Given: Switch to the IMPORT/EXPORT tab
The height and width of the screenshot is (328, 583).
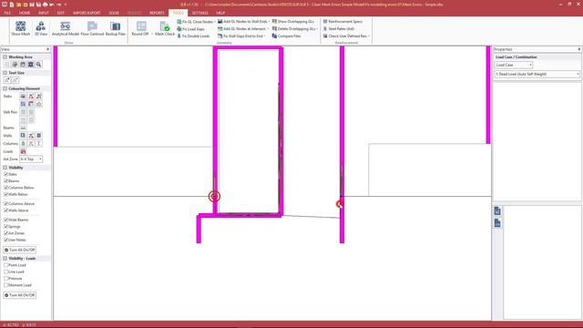Looking at the screenshot, I should (87, 13).
